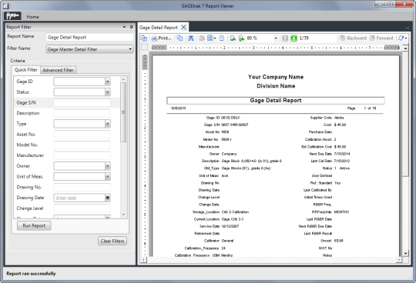
Task: Click the report viewer scroll up arrow
Action: [405, 48]
